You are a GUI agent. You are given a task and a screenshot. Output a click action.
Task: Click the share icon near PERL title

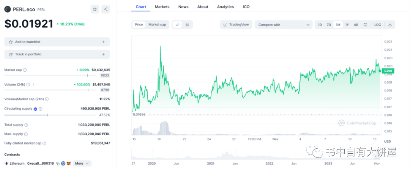106,9
